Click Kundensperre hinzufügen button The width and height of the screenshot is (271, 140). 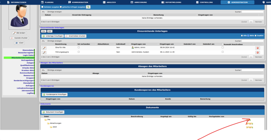55,94
